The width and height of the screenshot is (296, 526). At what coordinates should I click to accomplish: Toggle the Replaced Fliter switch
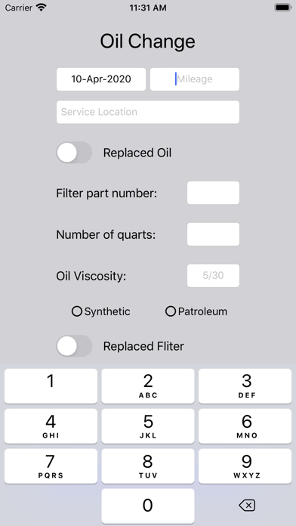click(x=74, y=346)
